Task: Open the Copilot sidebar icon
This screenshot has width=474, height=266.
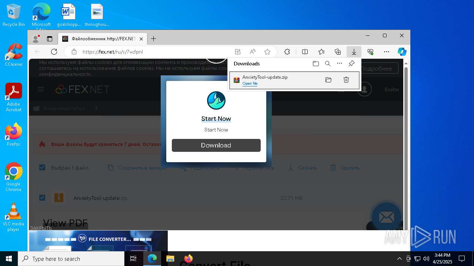Action: pos(402,52)
